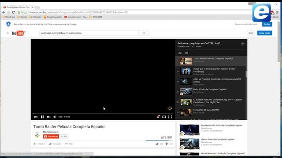Focus the YouTube search field
Viewport: 282px width, 158px height.
pos(89,33)
